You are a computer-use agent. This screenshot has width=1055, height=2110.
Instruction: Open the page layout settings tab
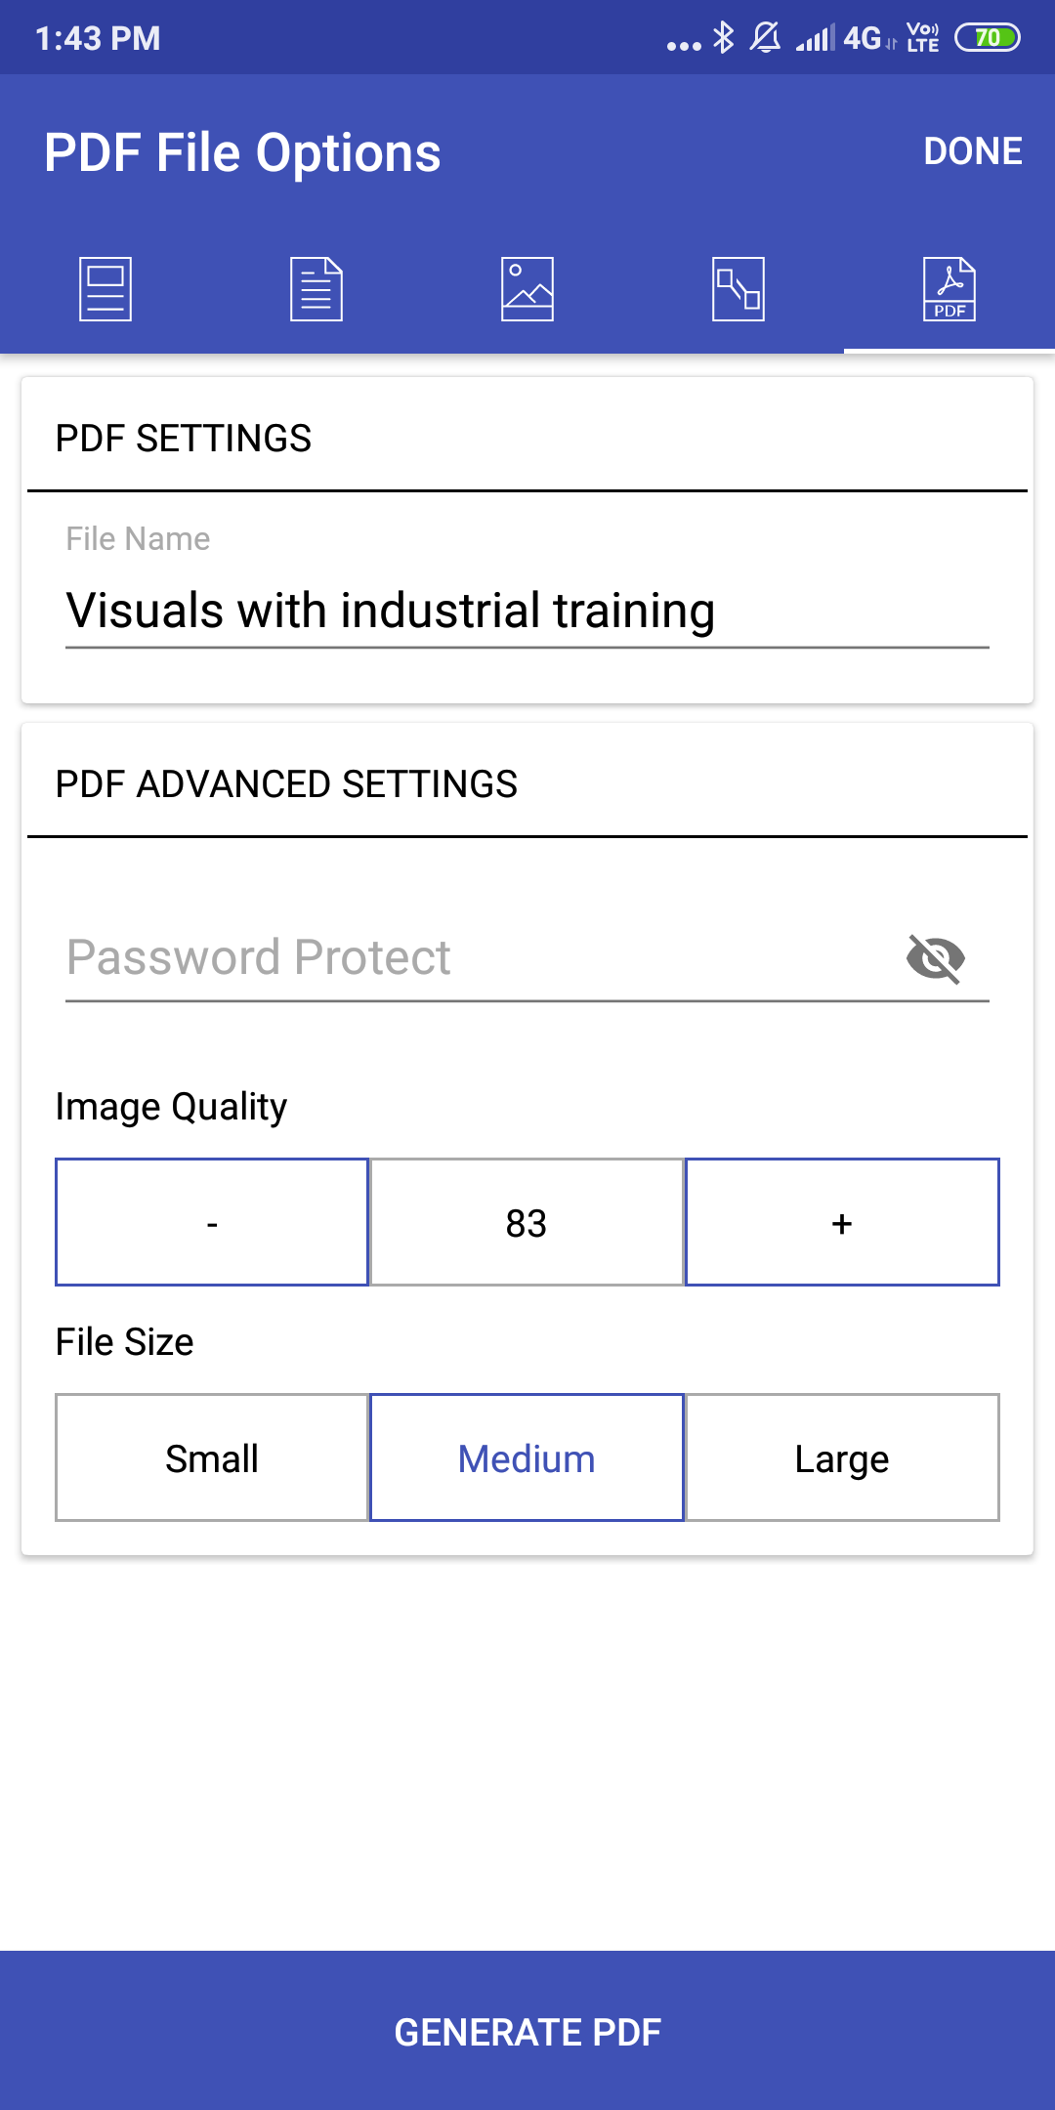(x=105, y=288)
